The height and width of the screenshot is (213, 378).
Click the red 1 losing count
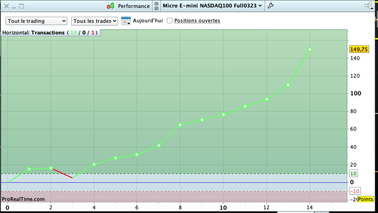(x=93, y=33)
